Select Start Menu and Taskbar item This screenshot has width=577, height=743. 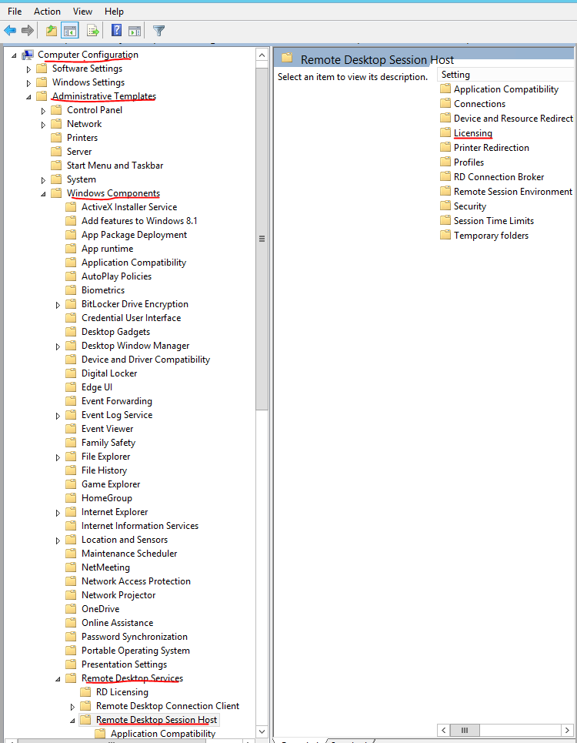tap(115, 165)
